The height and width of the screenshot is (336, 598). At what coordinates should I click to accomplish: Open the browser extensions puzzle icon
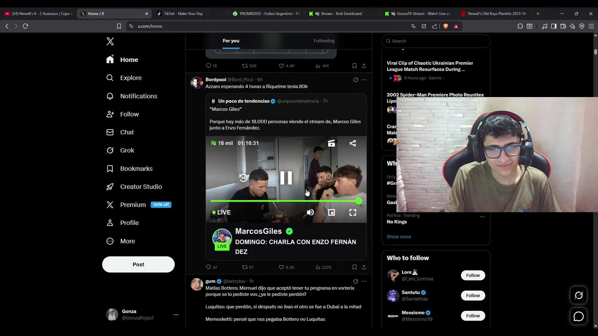(x=520, y=26)
